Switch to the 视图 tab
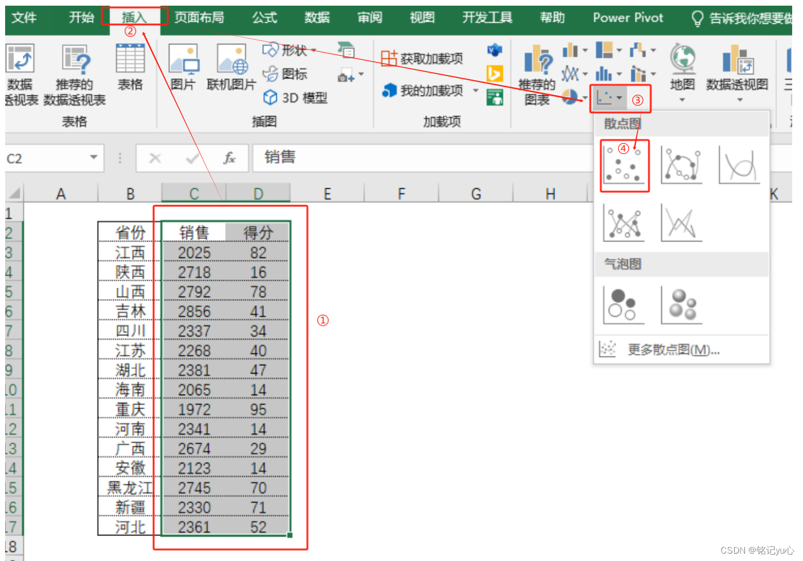The image size is (803, 561). [422, 18]
